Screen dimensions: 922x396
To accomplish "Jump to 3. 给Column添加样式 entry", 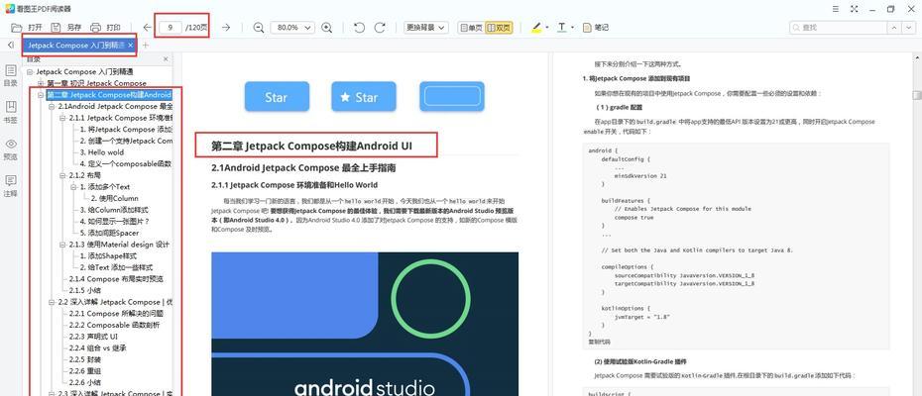I will click(x=114, y=210).
